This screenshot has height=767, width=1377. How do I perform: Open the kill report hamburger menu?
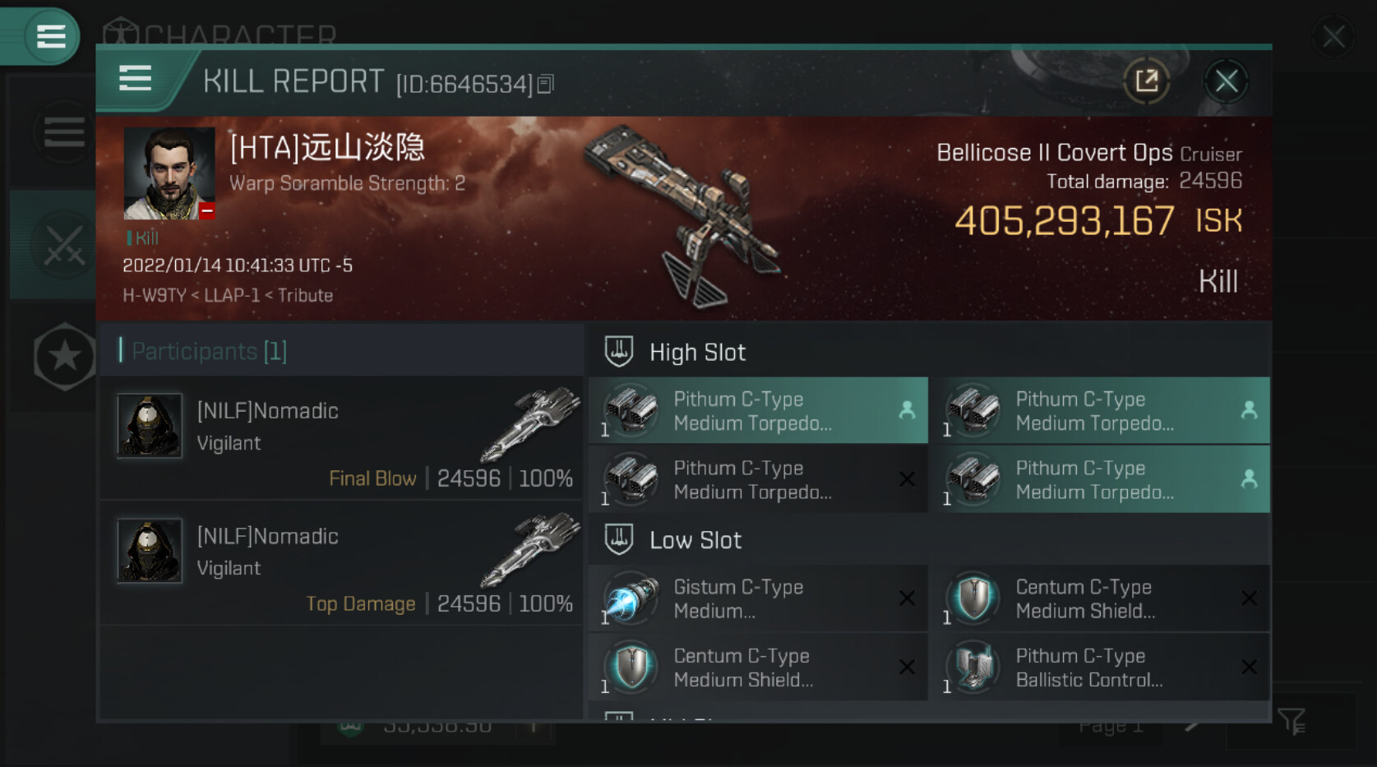[135, 79]
